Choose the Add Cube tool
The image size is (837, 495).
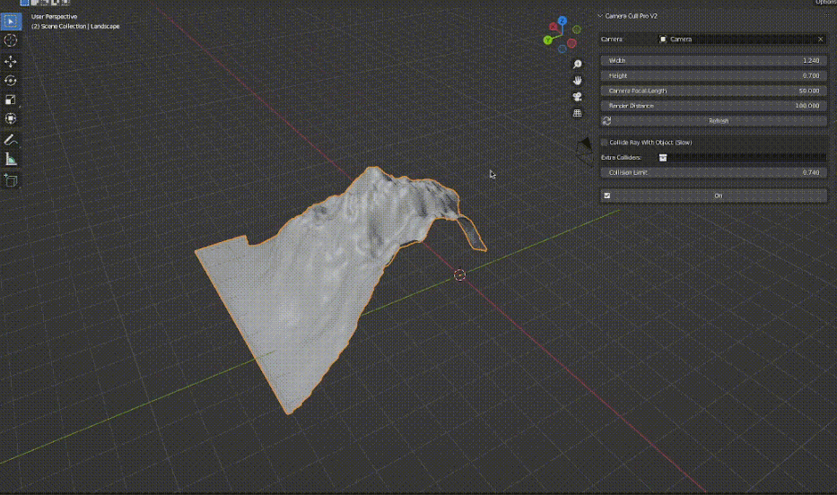(x=11, y=181)
